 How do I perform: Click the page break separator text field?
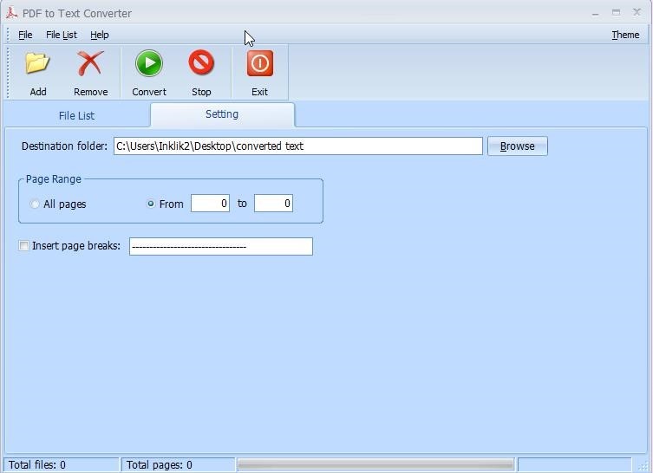coord(220,247)
